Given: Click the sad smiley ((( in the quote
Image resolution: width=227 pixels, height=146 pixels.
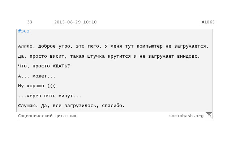Looking at the screenshot, I should coord(51,86).
